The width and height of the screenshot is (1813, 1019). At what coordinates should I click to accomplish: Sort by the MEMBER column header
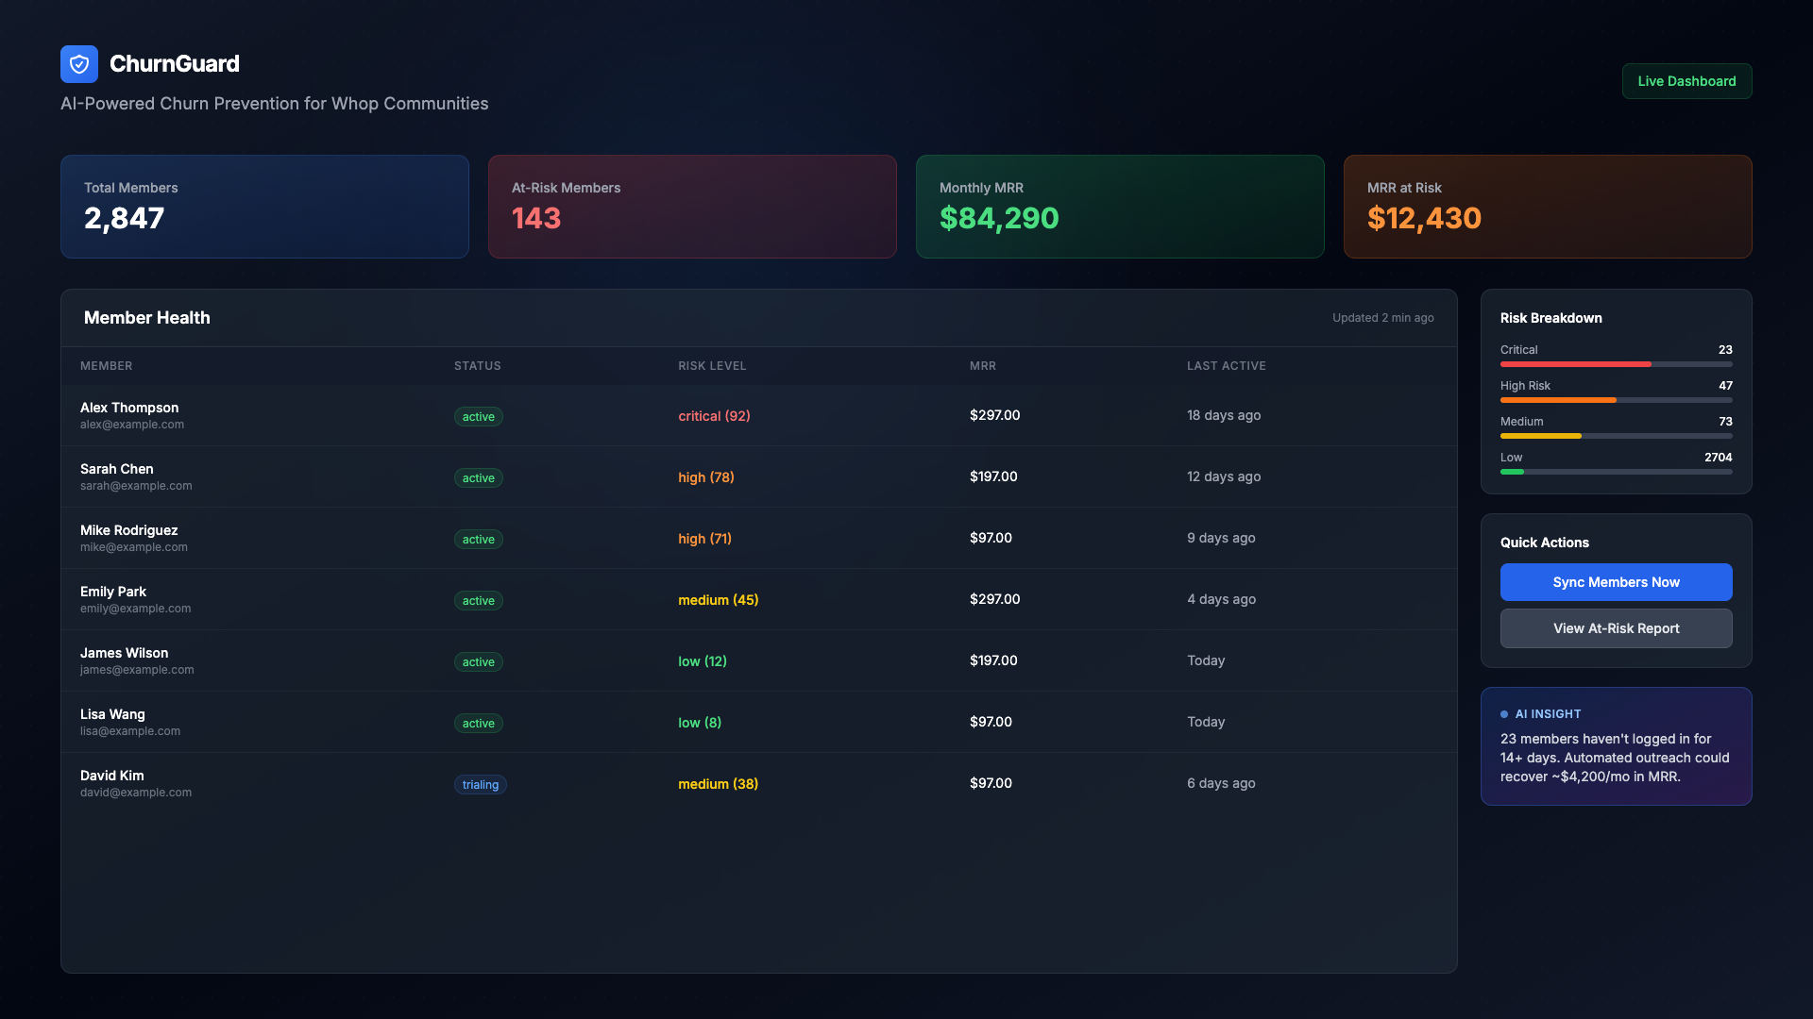[106, 366]
